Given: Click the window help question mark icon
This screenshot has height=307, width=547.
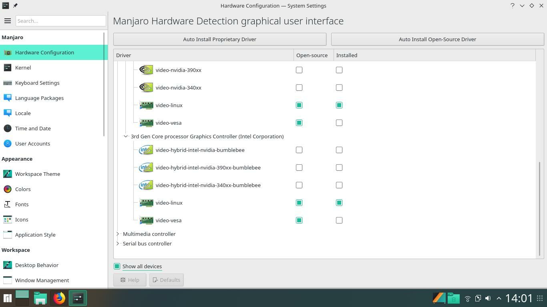Looking at the screenshot, I should point(513,6).
